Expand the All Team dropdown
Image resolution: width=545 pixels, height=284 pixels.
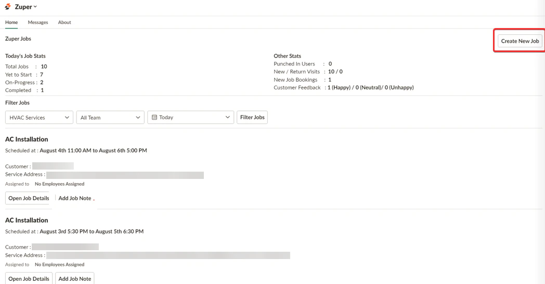110,118
